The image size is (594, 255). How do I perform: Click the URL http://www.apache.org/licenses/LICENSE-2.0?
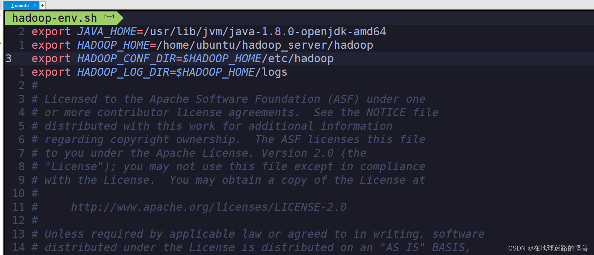(x=208, y=207)
